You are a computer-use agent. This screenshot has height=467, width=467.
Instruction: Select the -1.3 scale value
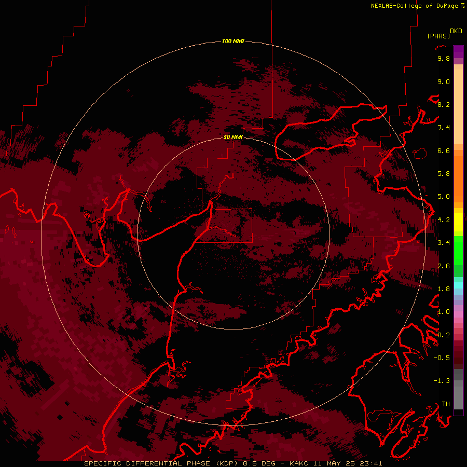pyautogui.click(x=442, y=381)
